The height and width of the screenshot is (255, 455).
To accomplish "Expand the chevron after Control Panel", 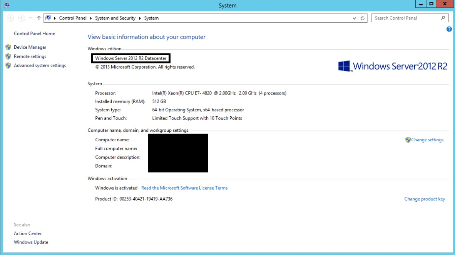I will coord(91,18).
